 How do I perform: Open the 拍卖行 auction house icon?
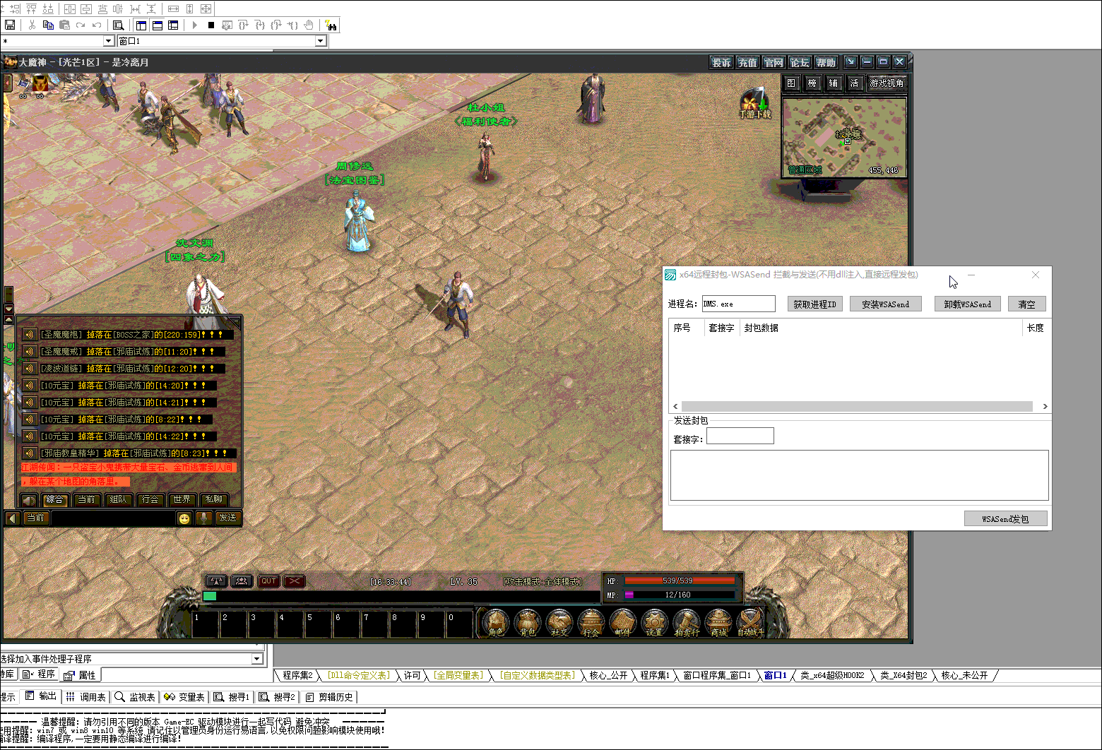687,621
